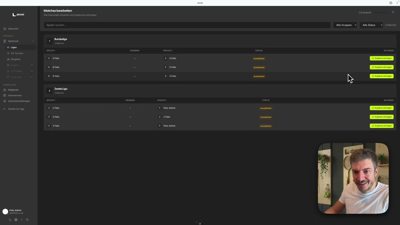Enter result for 6 Felix vs 5 Felix
400x225 pixels.
tap(382, 67)
